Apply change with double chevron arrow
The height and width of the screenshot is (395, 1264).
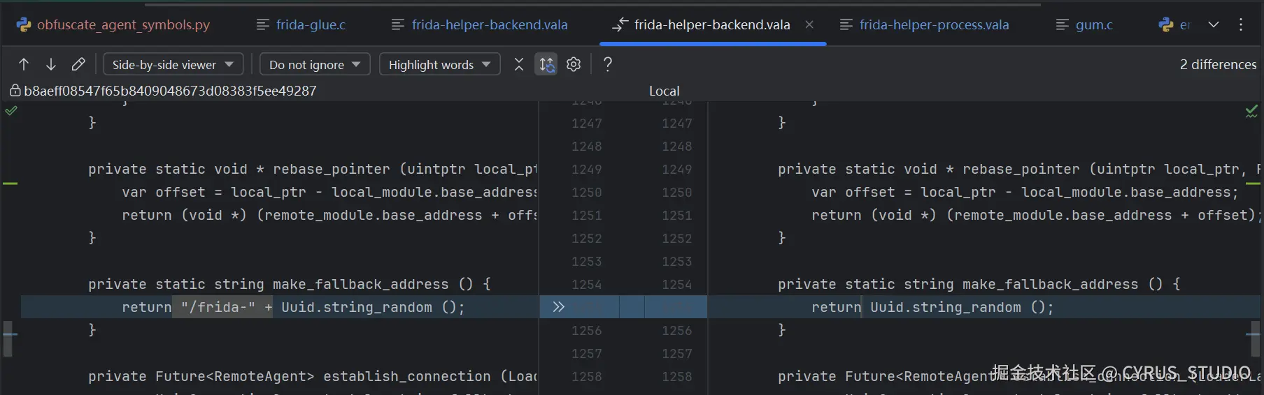click(558, 307)
